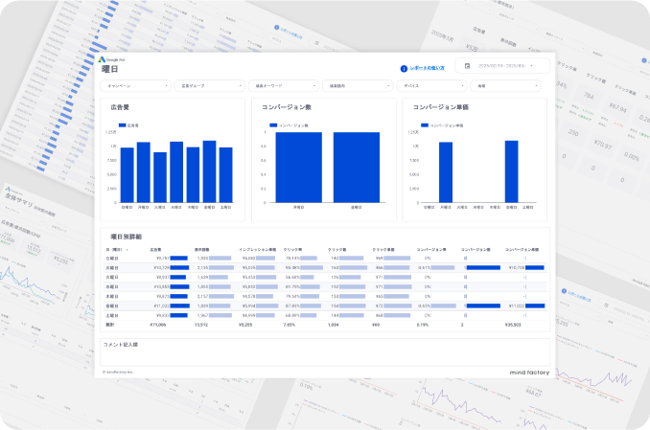Image resolution: width=650 pixels, height=430 pixels.
Task: Sort table by 広告費 column header
Action: coord(156,250)
